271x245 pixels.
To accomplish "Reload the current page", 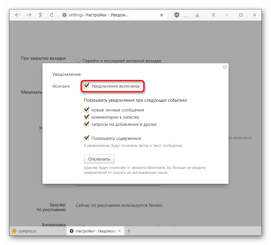I will 52,15.
